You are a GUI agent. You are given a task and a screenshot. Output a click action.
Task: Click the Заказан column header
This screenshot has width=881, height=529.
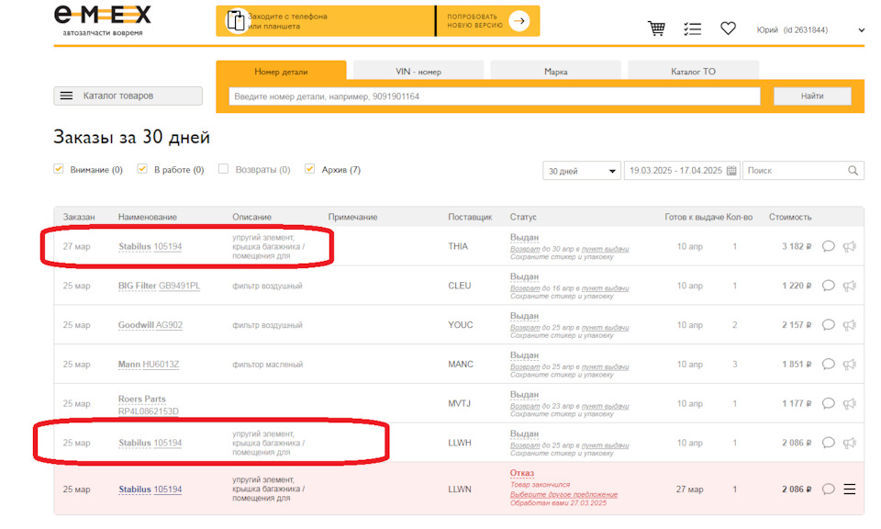pyautogui.click(x=79, y=217)
